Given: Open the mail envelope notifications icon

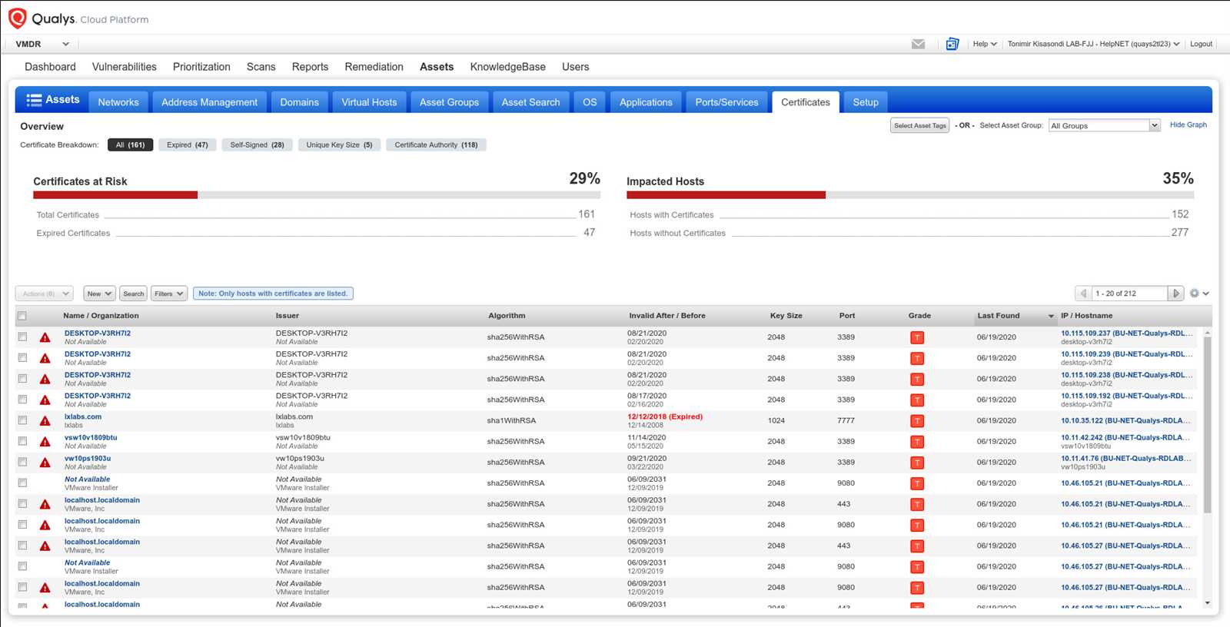Looking at the screenshot, I should [918, 44].
